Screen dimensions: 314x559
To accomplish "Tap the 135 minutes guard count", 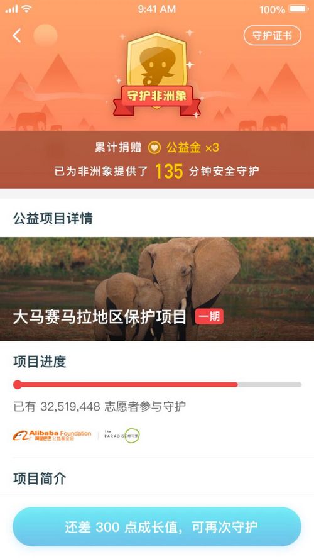I will tap(169, 172).
